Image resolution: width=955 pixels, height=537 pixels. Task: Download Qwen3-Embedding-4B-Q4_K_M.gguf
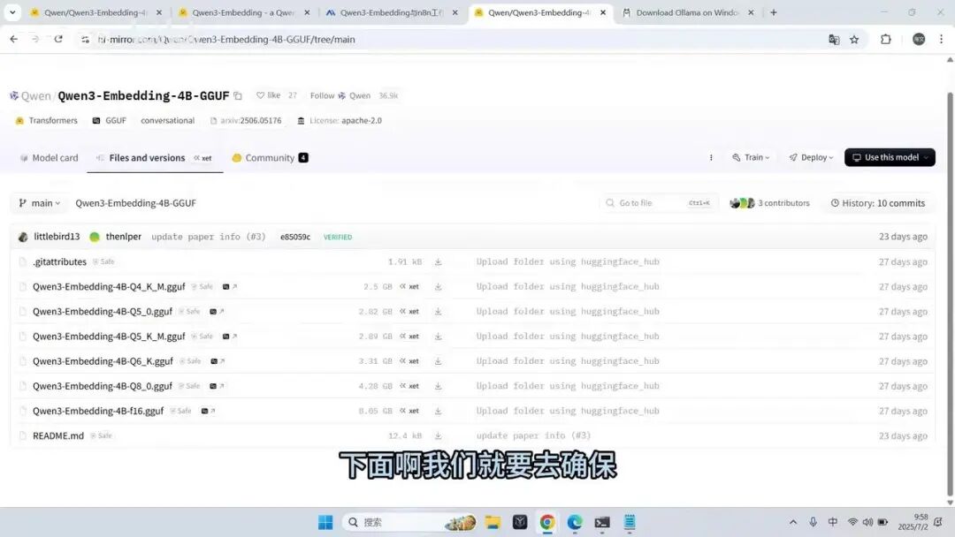(438, 286)
